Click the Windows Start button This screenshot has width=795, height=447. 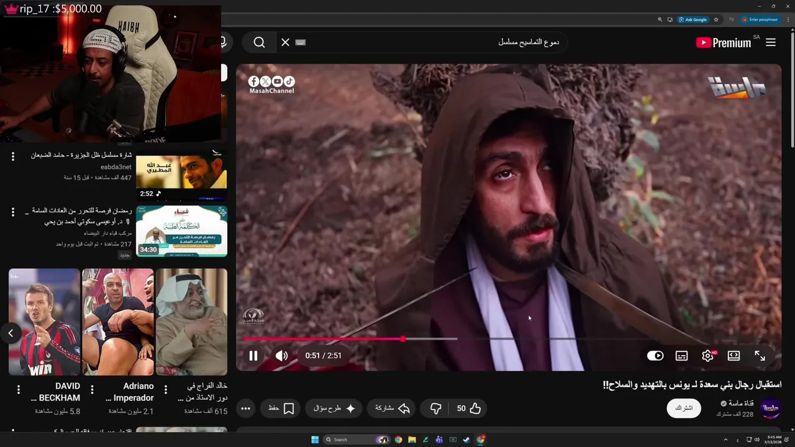(315, 440)
